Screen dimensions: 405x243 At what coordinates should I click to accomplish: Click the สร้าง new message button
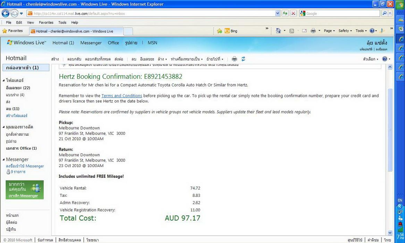point(55,59)
